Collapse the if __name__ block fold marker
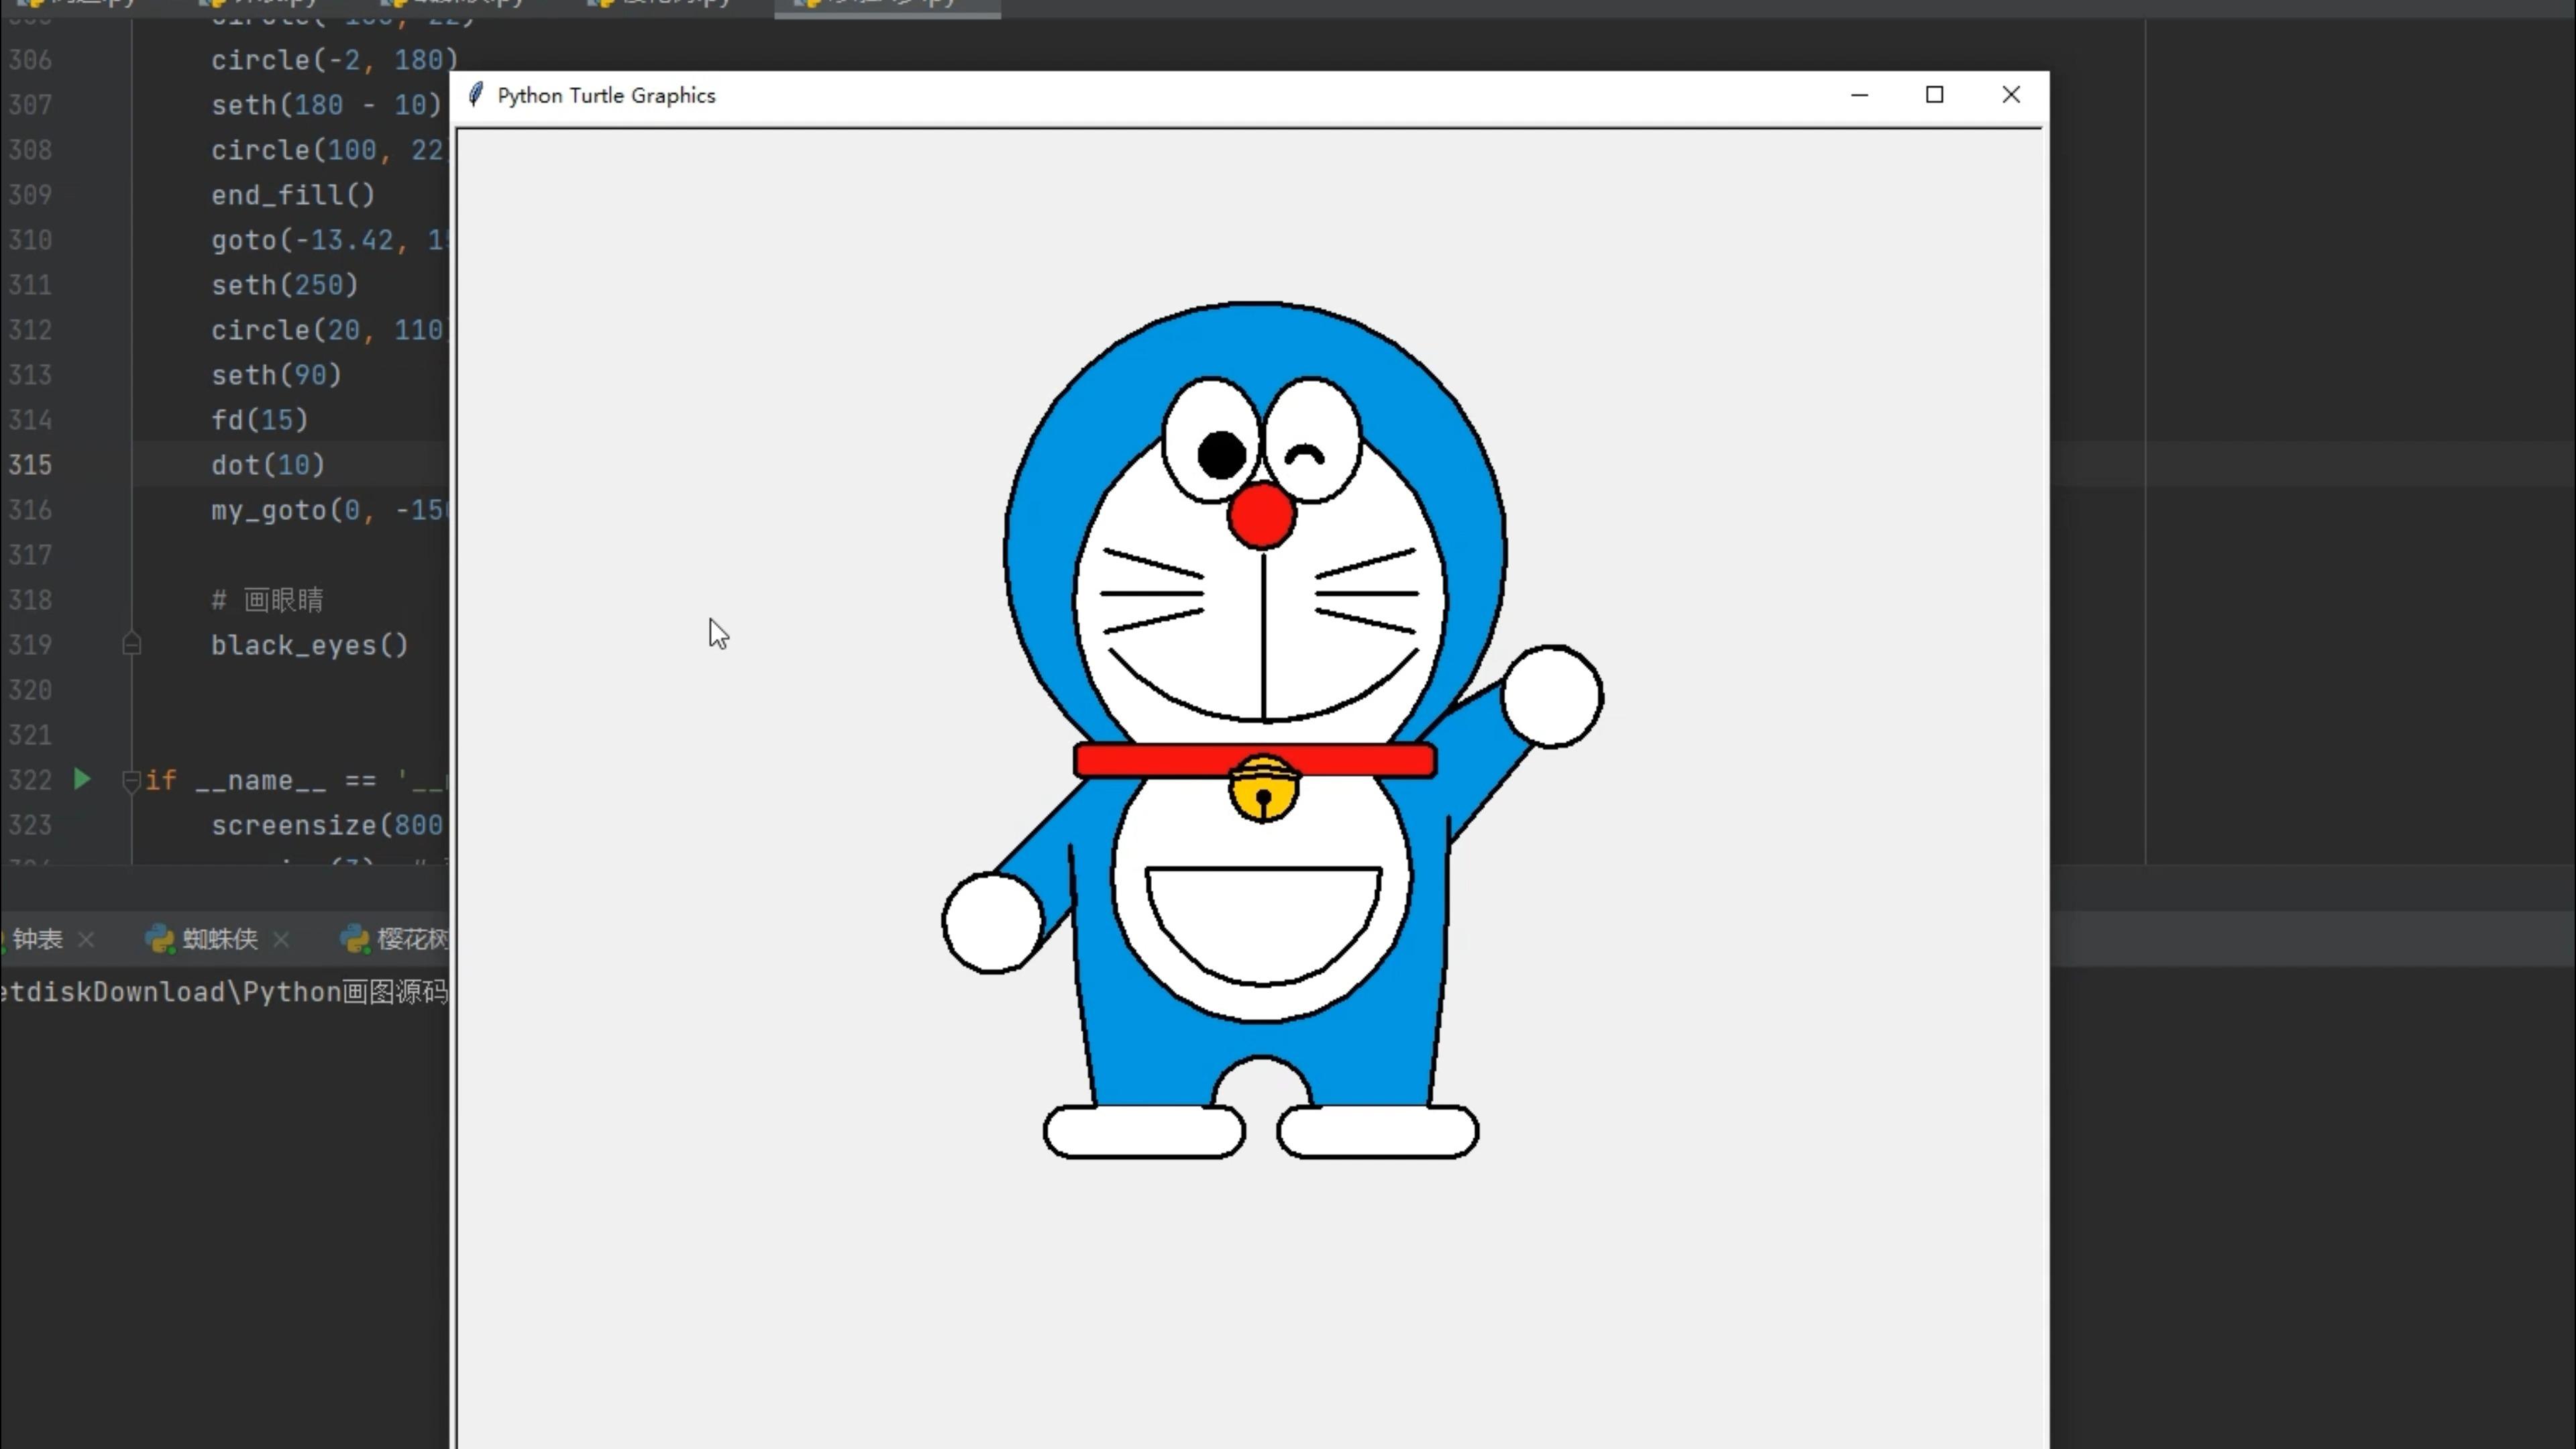The image size is (2576, 1449). [x=131, y=780]
